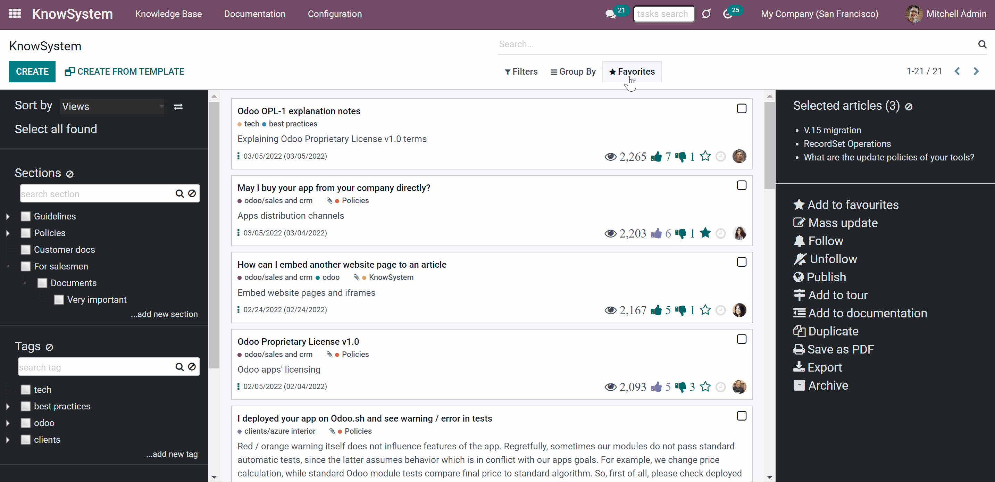The image size is (995, 482).
Task: Open the activities clock icon with badge 25
Action: pyautogui.click(x=728, y=14)
